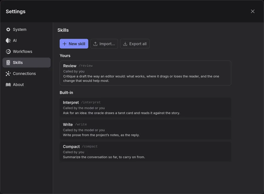The image size is (264, 194).
Task: Click the Skills page heading
Action: tap(63, 30)
